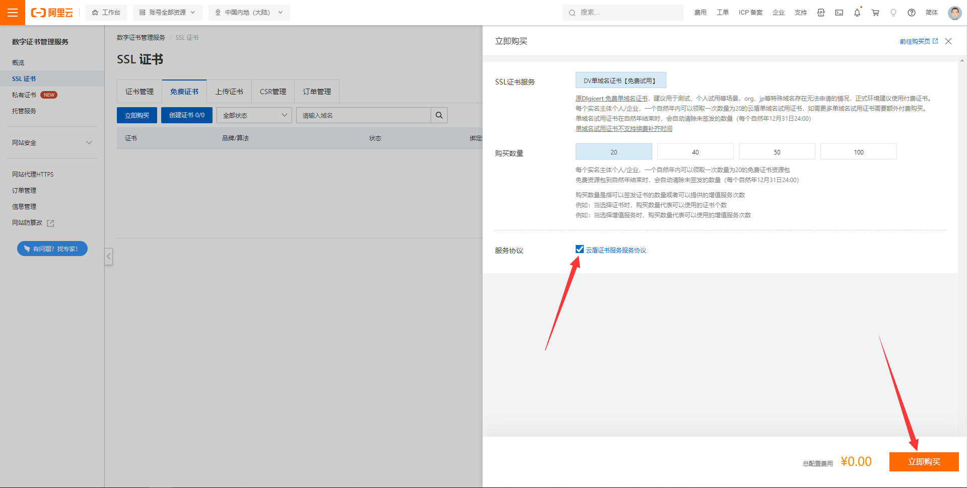Click the 有问题?找专家! button
967x488 pixels.
click(52, 249)
